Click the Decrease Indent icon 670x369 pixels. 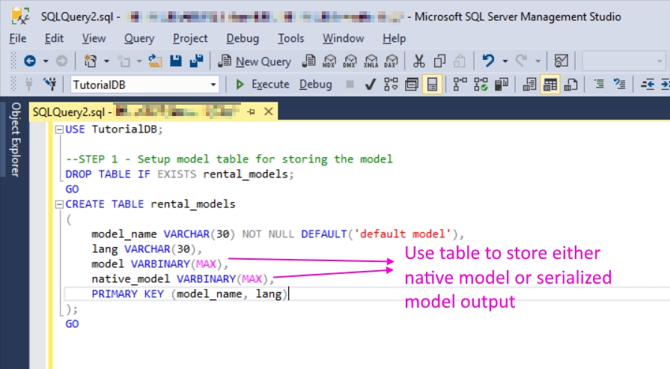(x=647, y=84)
